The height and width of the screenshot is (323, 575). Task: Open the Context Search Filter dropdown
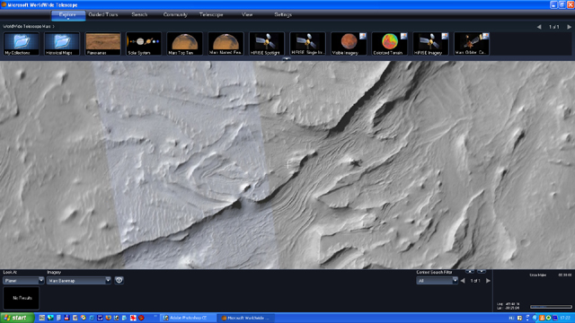click(x=438, y=281)
